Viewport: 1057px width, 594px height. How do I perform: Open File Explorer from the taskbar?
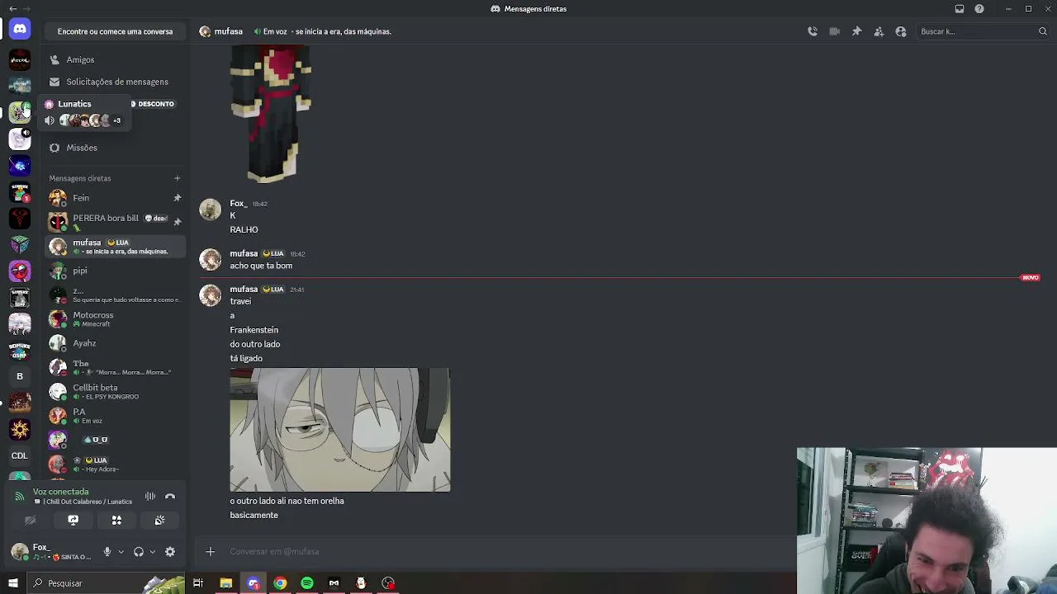point(225,583)
